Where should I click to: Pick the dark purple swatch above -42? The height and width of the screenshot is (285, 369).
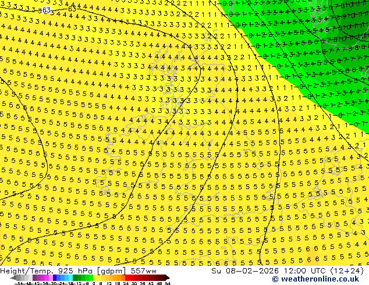pyautogui.click(x=34, y=277)
